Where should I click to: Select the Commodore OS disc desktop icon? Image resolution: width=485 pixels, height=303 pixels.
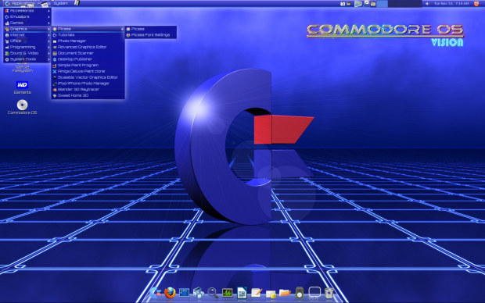pyautogui.click(x=22, y=107)
